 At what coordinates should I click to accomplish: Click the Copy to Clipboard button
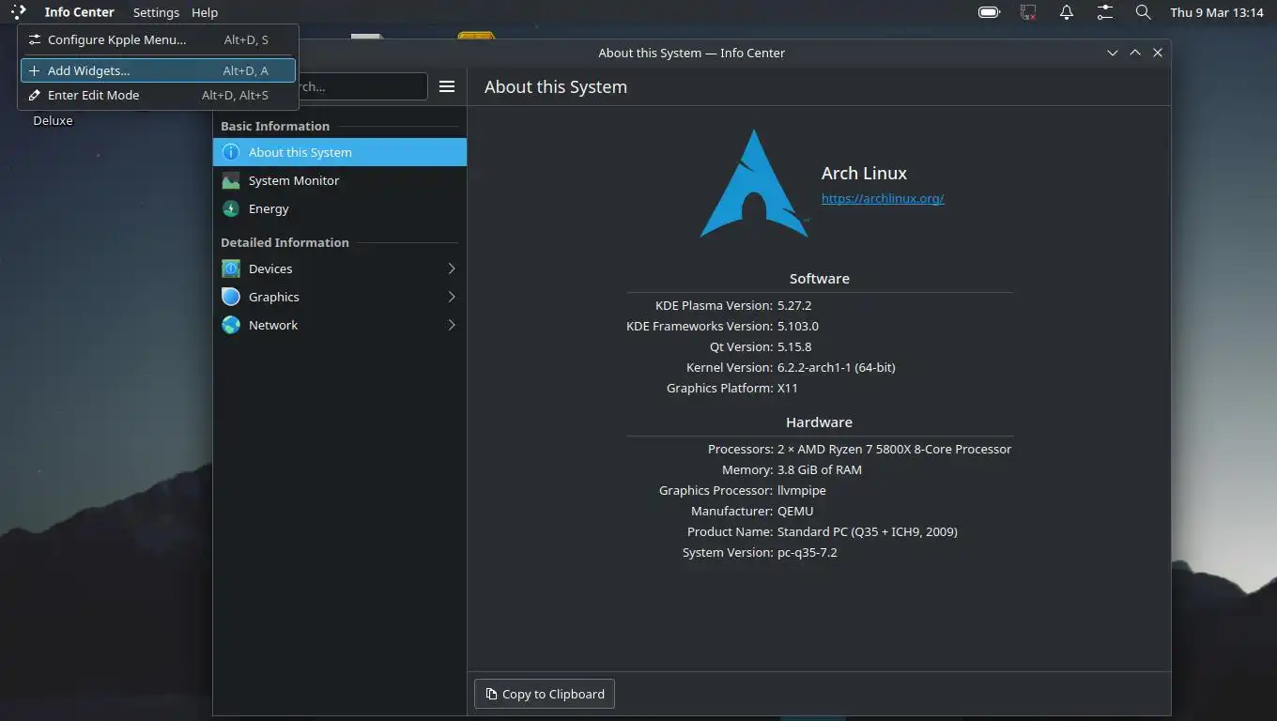point(545,694)
